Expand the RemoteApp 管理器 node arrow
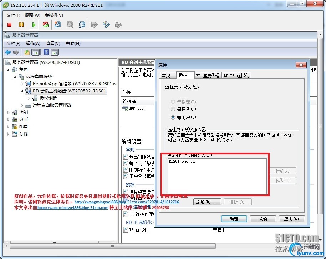 pyautogui.click(x=22, y=84)
